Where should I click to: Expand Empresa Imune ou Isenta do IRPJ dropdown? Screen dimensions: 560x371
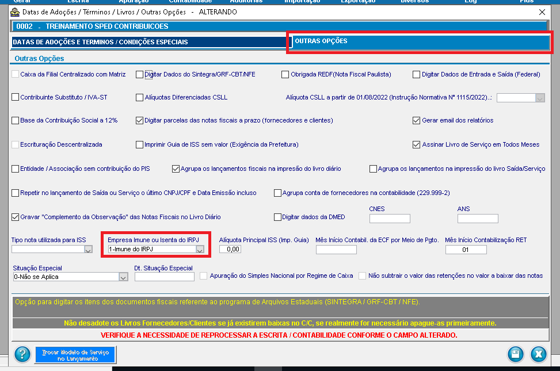pyautogui.click(x=200, y=250)
